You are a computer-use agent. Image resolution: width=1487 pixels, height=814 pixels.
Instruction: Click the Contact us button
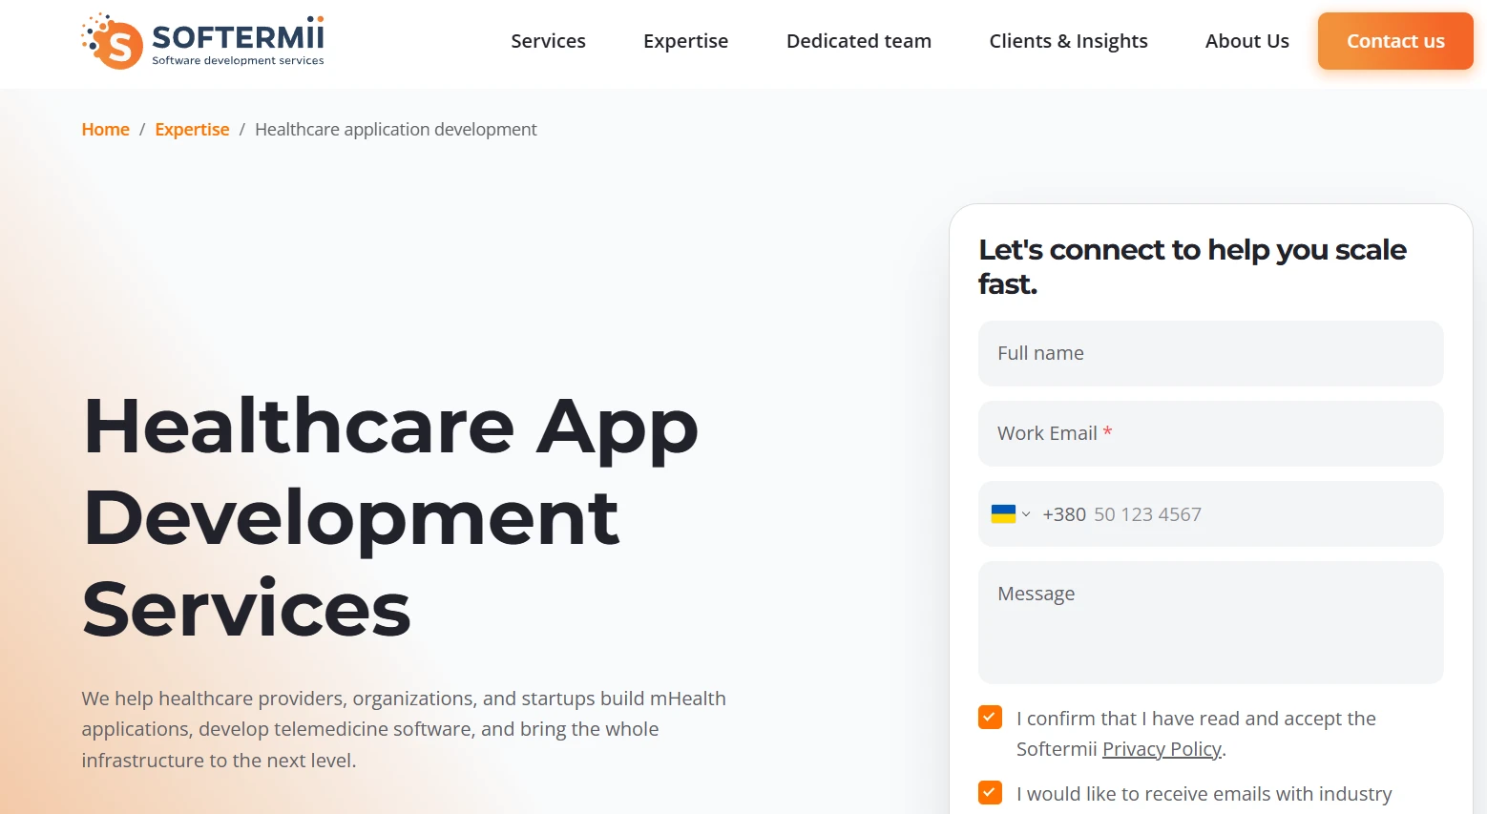tap(1395, 41)
